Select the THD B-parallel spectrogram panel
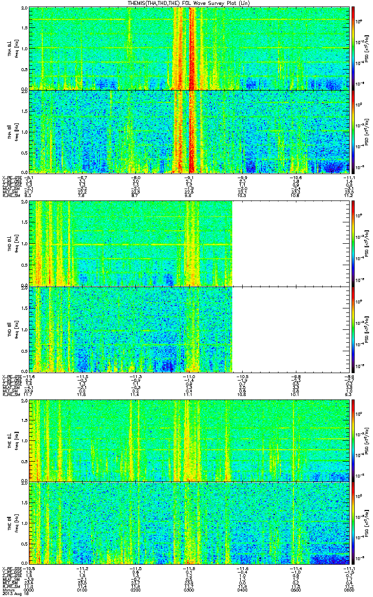373x597 pixels. (188, 329)
